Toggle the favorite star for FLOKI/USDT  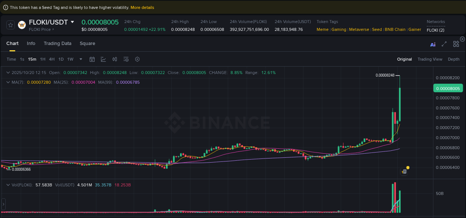[x=10, y=25]
